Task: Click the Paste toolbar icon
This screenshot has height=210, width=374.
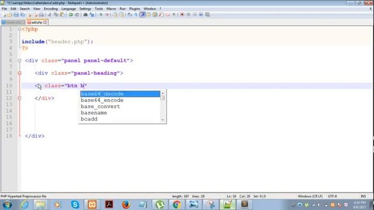Action: 63,15
